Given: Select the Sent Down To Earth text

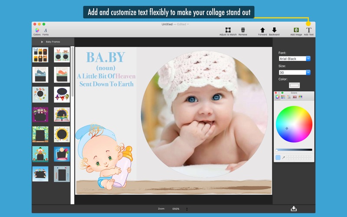Looking at the screenshot, I should pyautogui.click(x=106, y=84).
